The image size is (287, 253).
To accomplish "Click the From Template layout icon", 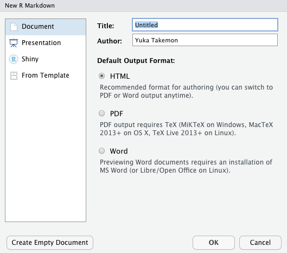I will tap(14, 75).
